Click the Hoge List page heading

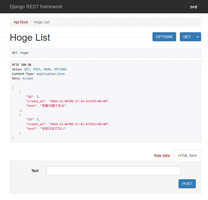point(30,38)
